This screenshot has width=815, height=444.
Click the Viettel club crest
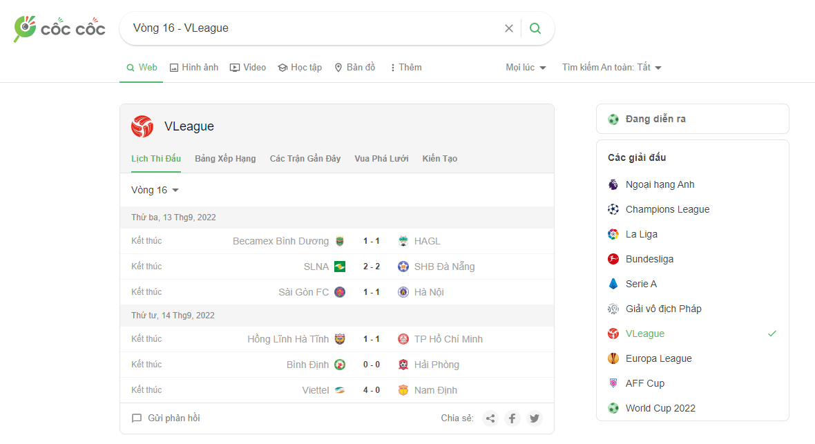point(340,390)
